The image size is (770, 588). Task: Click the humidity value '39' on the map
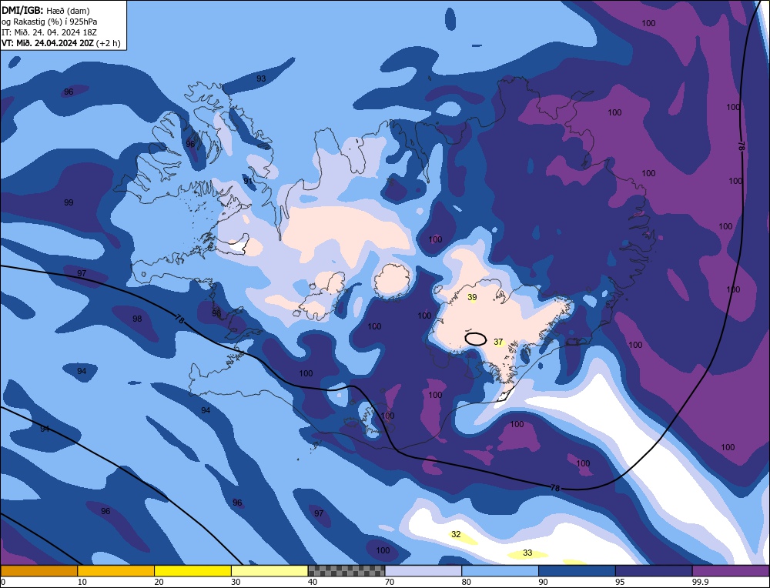click(x=472, y=297)
